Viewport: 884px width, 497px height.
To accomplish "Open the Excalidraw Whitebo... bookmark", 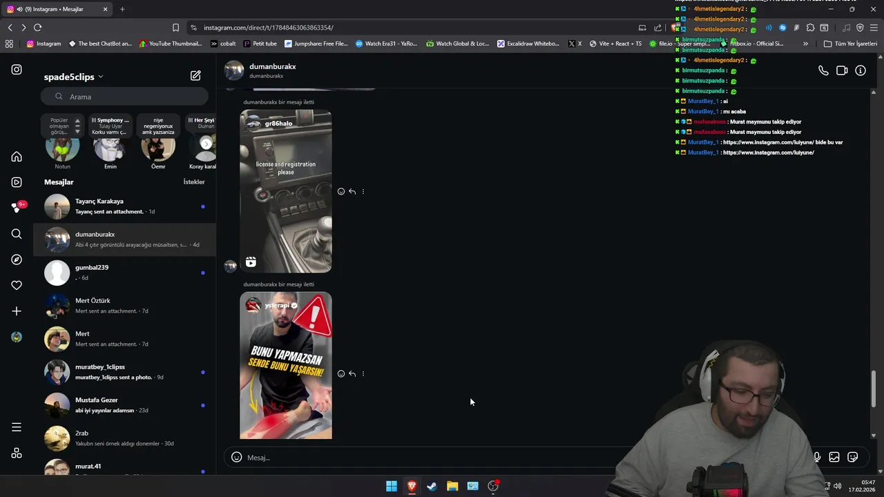I will (528, 43).
